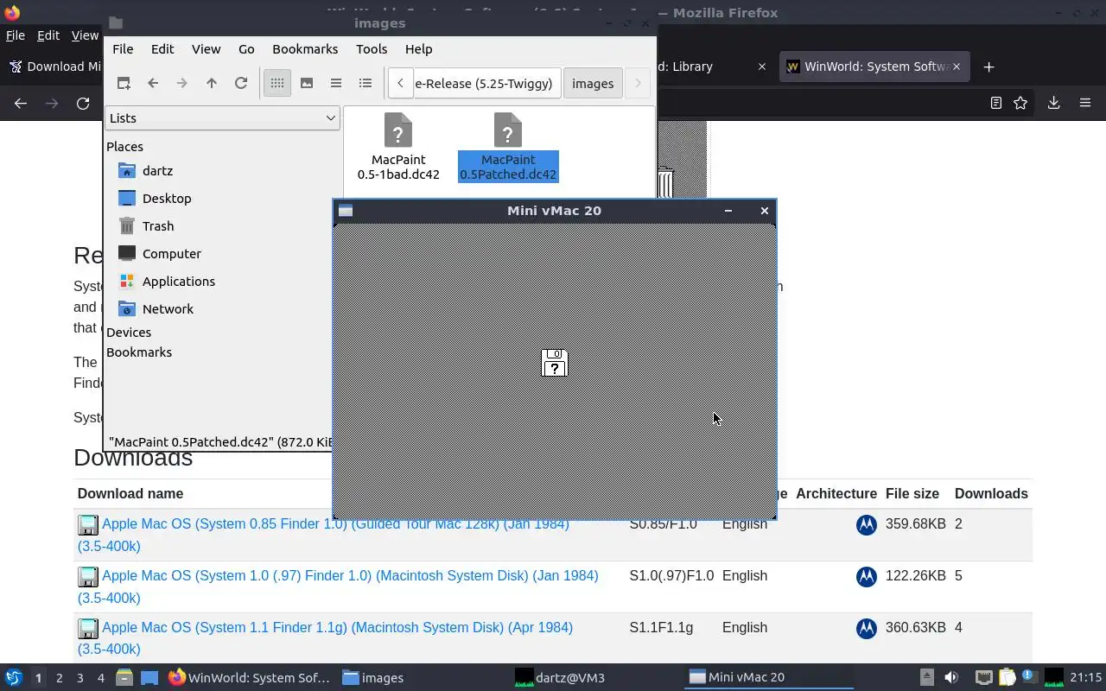
Task: Open the Tools menu
Action: pos(372,49)
